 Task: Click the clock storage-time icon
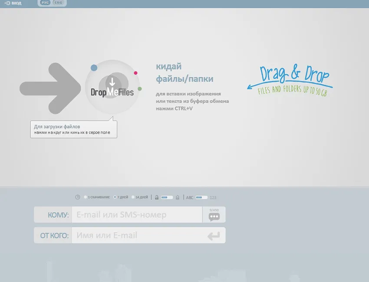(x=77, y=197)
